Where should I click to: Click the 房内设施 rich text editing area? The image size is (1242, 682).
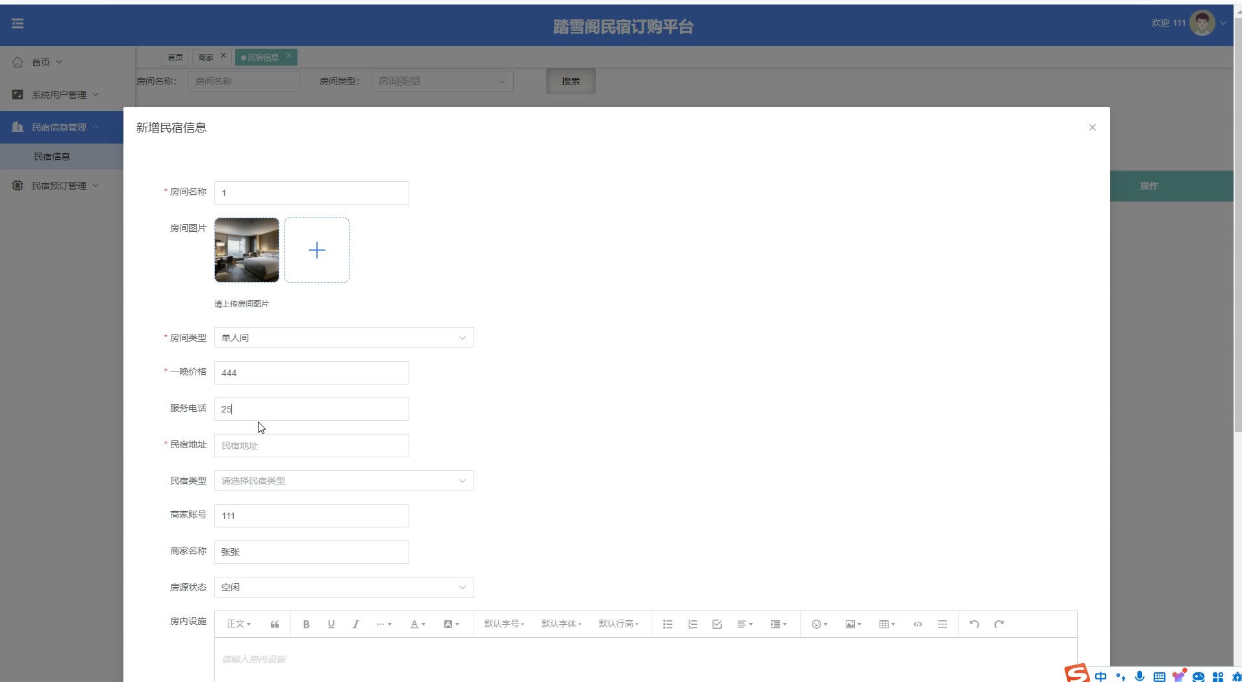point(646,660)
